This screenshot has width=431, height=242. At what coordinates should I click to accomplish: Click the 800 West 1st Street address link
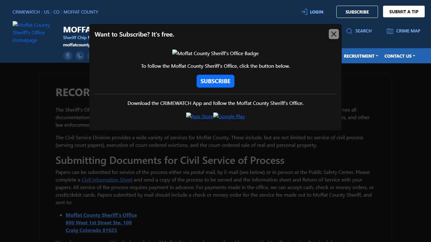(98, 222)
